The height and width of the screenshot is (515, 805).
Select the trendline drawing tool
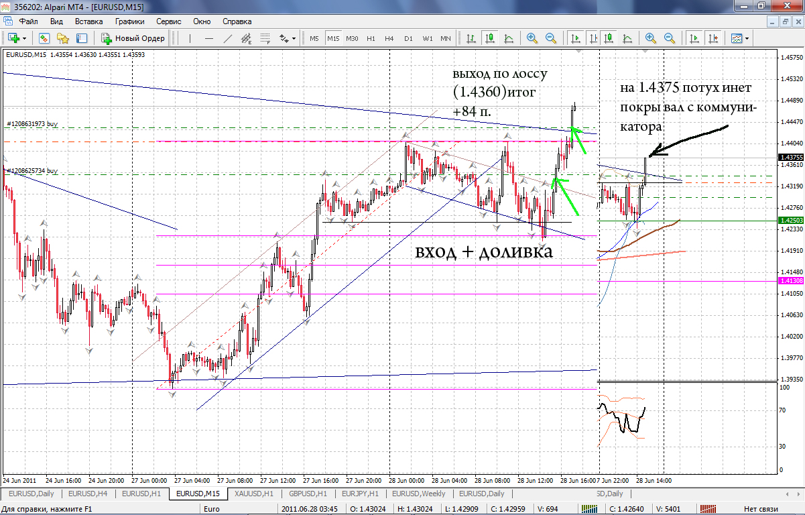(x=228, y=38)
